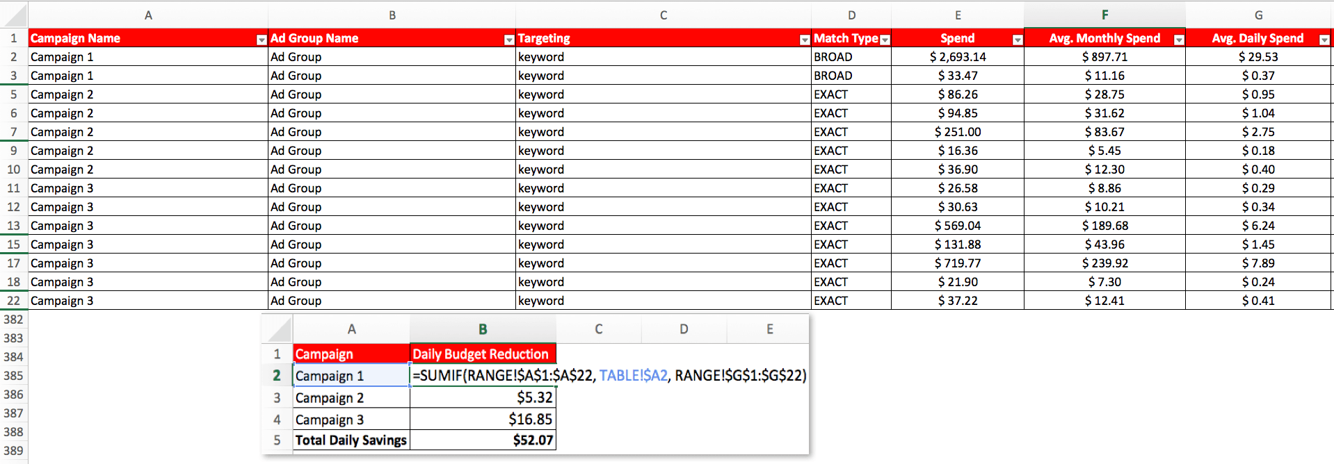1334x464 pixels.
Task: Select the $52.07 total in the inset table
Action: [483, 440]
